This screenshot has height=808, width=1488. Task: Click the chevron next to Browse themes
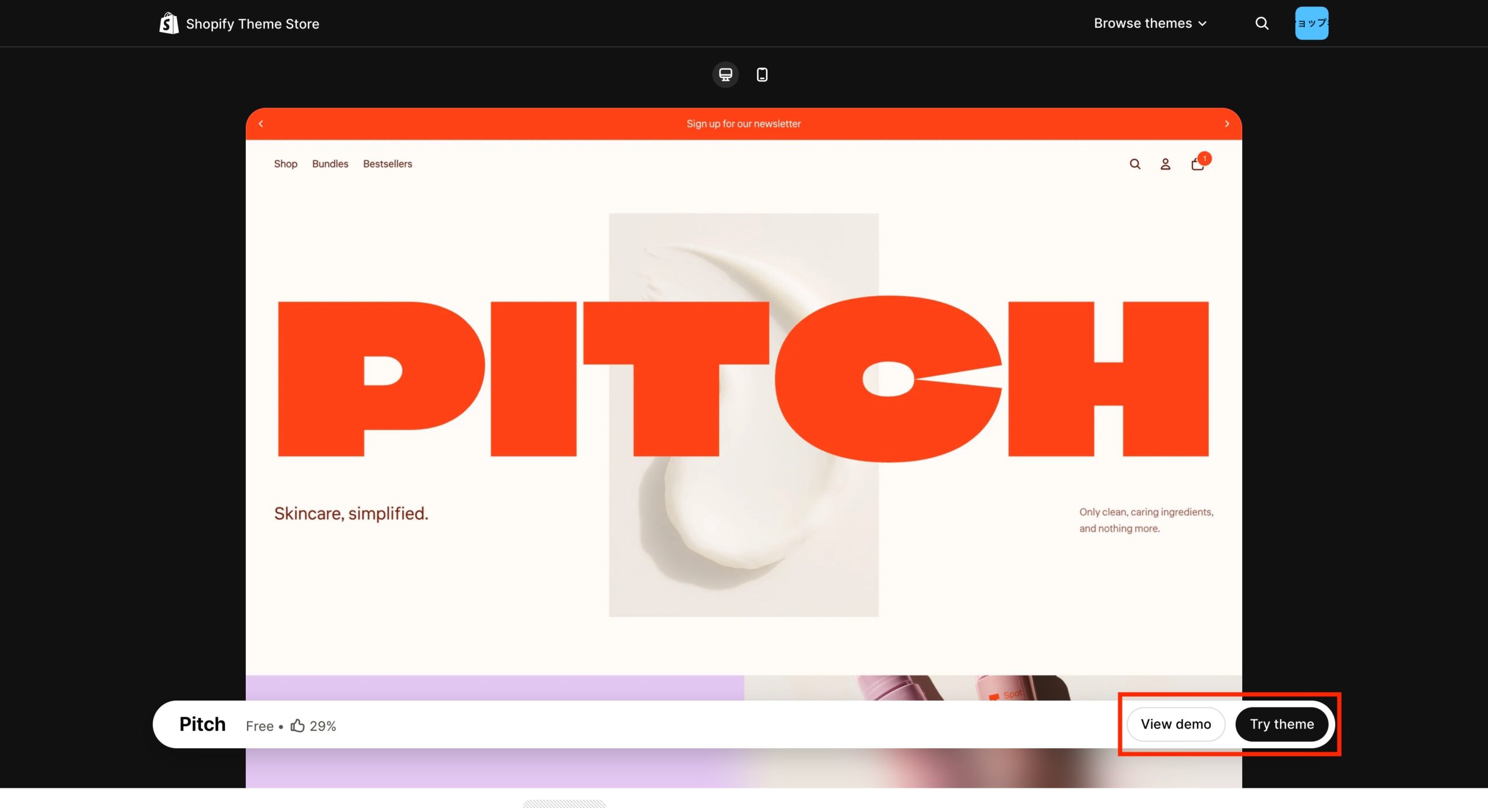(1203, 24)
